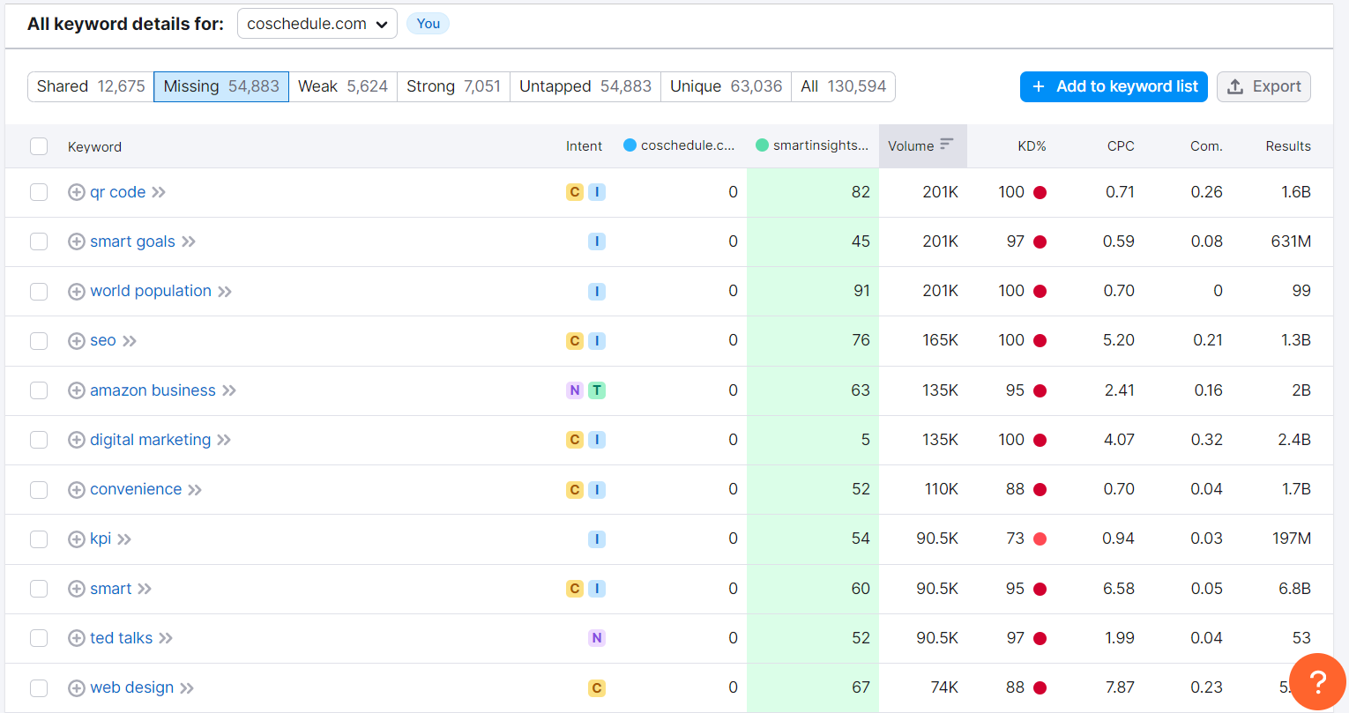Screen dimensions: 1349x713
Task: Click plus icon next to digital marketing
Action: 77,440
